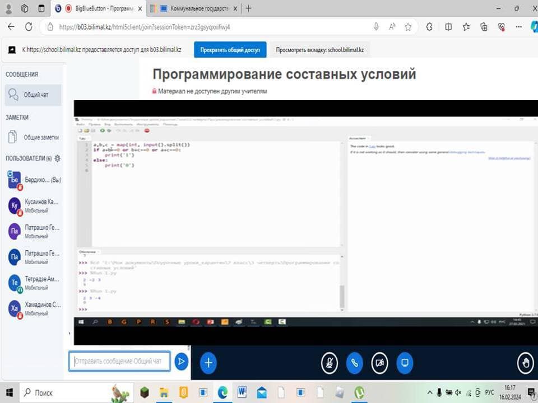Click the Share screen monitor icon
The image size is (538, 403).
(x=405, y=363)
